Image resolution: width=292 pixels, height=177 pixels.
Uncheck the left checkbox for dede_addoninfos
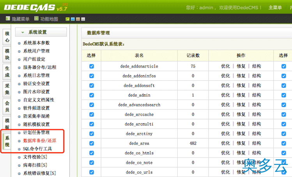[92, 76]
